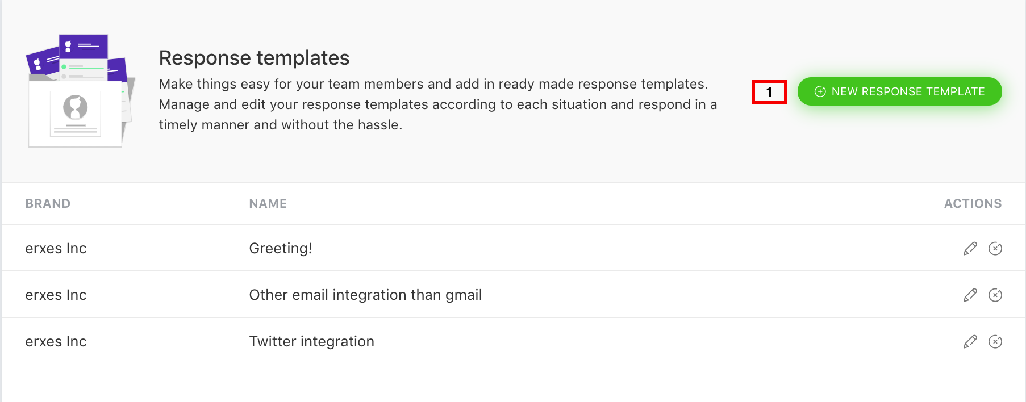The image size is (1026, 402).
Task: Delete the Greeting! template
Action: tap(995, 248)
